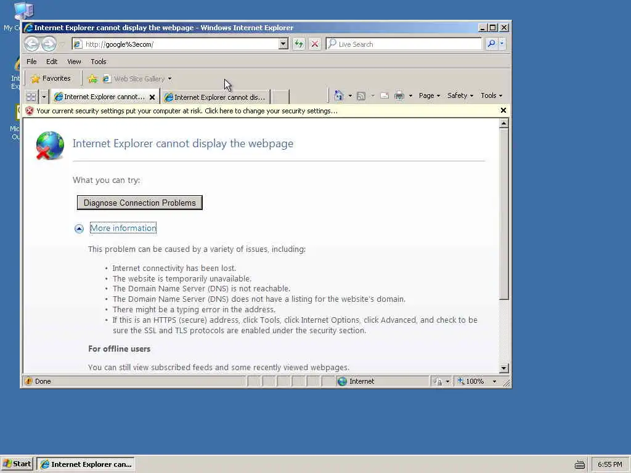
Task: Click the system clock 6:55 PM
Action: [609, 464]
